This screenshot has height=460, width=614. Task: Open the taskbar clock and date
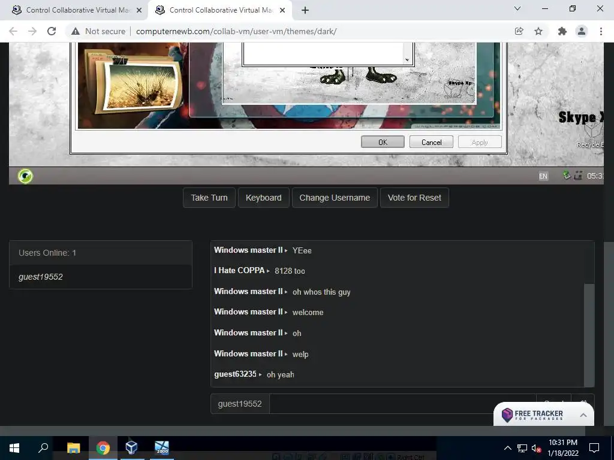tap(562, 448)
